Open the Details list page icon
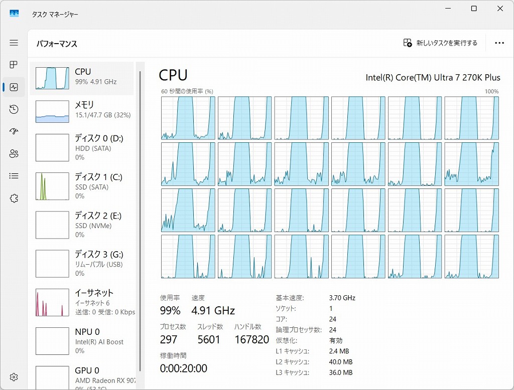The width and height of the screenshot is (514, 390). [14, 176]
